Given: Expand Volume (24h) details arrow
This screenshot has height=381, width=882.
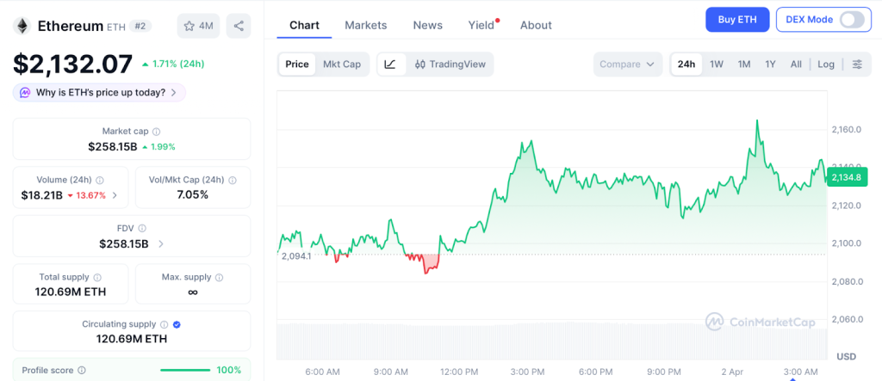Looking at the screenshot, I should click(x=115, y=195).
